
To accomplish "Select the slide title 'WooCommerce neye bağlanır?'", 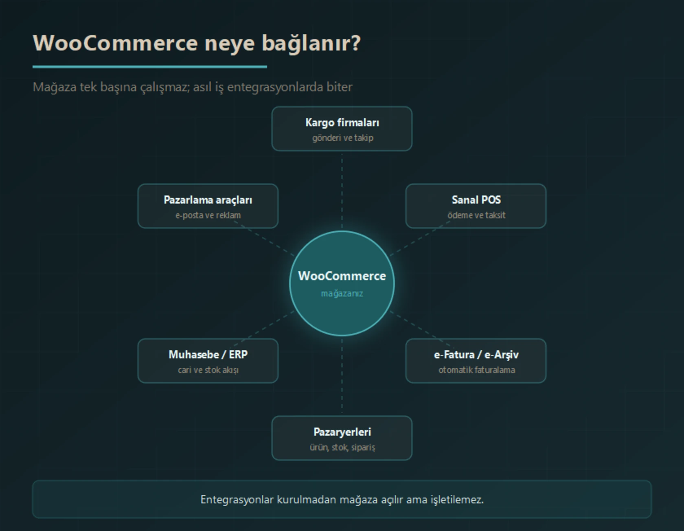I will 197,44.
